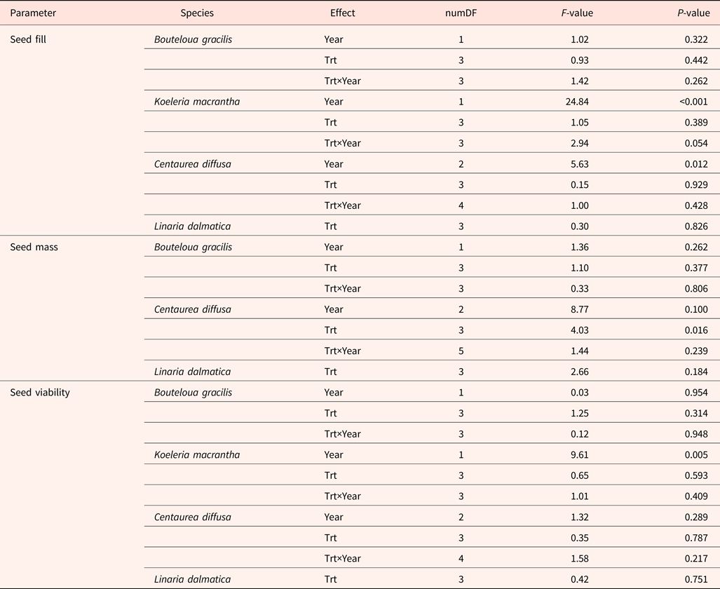The image size is (720, 589).
Task: Click the Species column header
Action: [x=197, y=13]
